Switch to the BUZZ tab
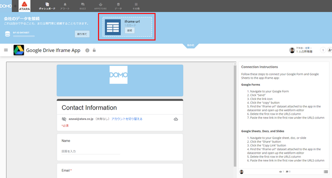Screen dimensions: 332x178 pos(83,6)
